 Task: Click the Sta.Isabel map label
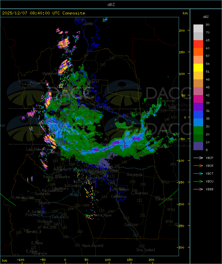coord(145,250)
